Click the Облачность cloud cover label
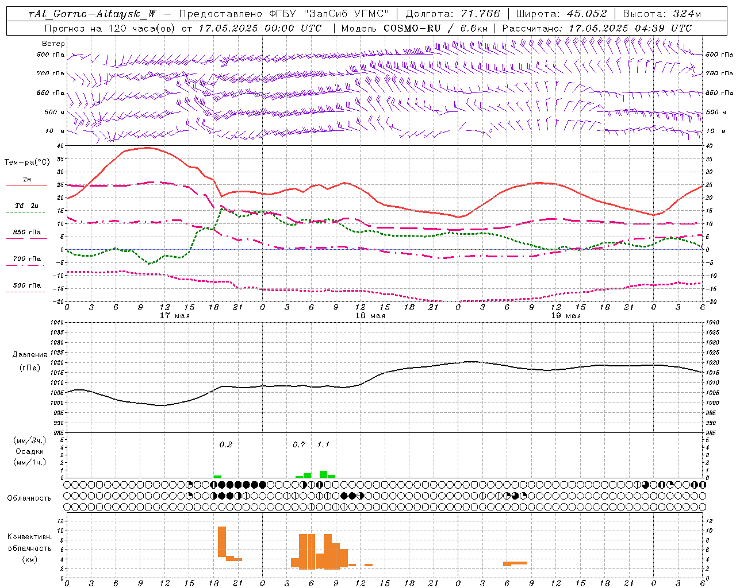Screen dimensions: 736x588 (x=29, y=498)
